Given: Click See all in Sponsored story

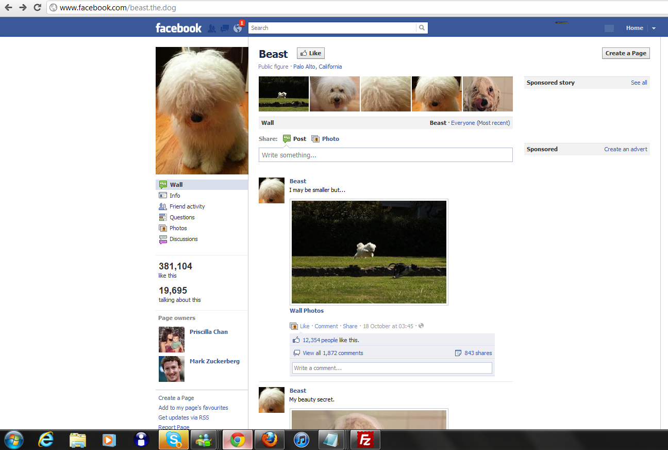Looking at the screenshot, I should [639, 83].
